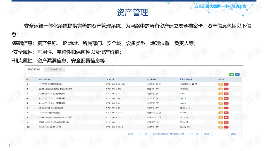Jump to 末页 last page
Screen dimensions: 268x151
tap(207, 134)
